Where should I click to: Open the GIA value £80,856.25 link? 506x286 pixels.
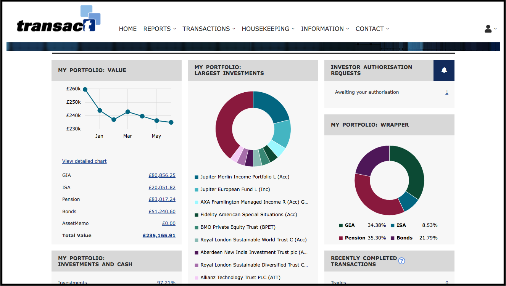(x=162, y=175)
